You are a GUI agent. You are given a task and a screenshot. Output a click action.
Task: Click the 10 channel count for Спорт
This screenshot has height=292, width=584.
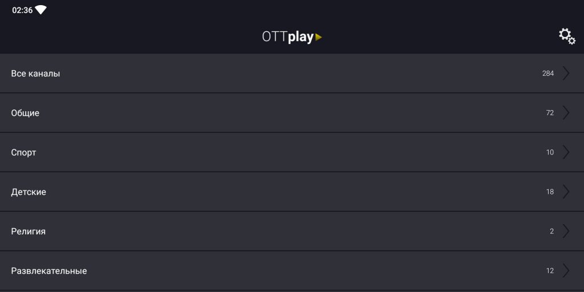550,152
